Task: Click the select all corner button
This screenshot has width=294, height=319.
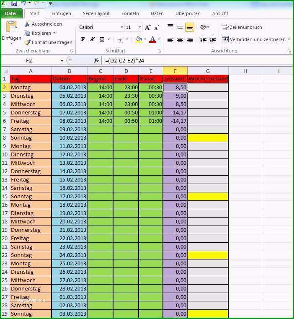Action: [x=5, y=71]
